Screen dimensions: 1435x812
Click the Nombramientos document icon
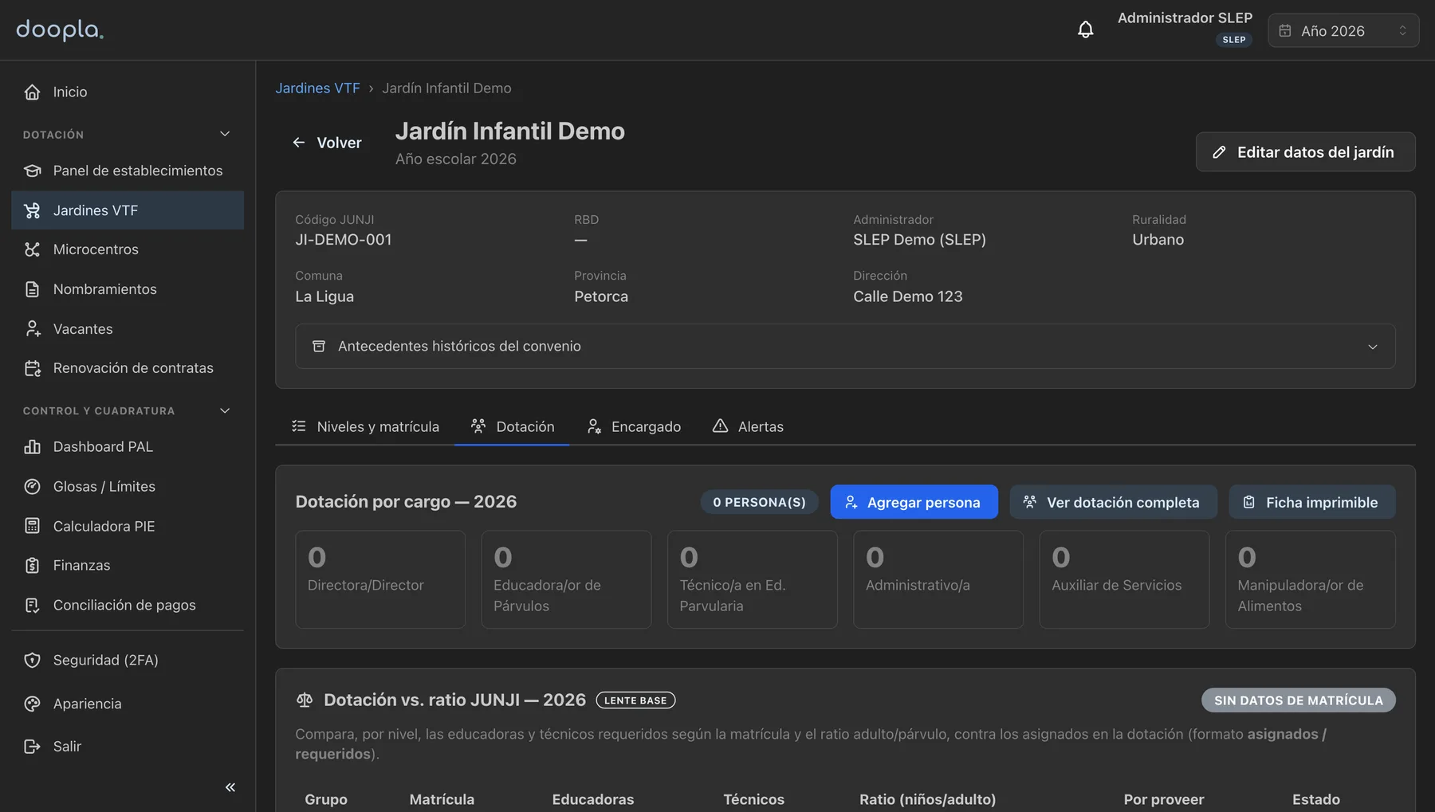click(32, 289)
